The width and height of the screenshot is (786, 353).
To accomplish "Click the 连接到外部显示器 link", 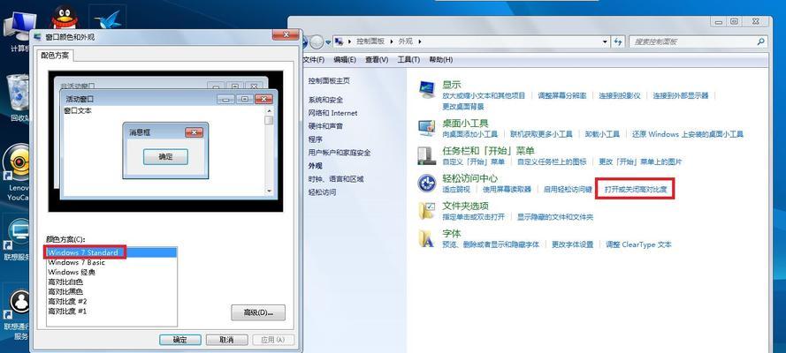I will tap(681, 95).
